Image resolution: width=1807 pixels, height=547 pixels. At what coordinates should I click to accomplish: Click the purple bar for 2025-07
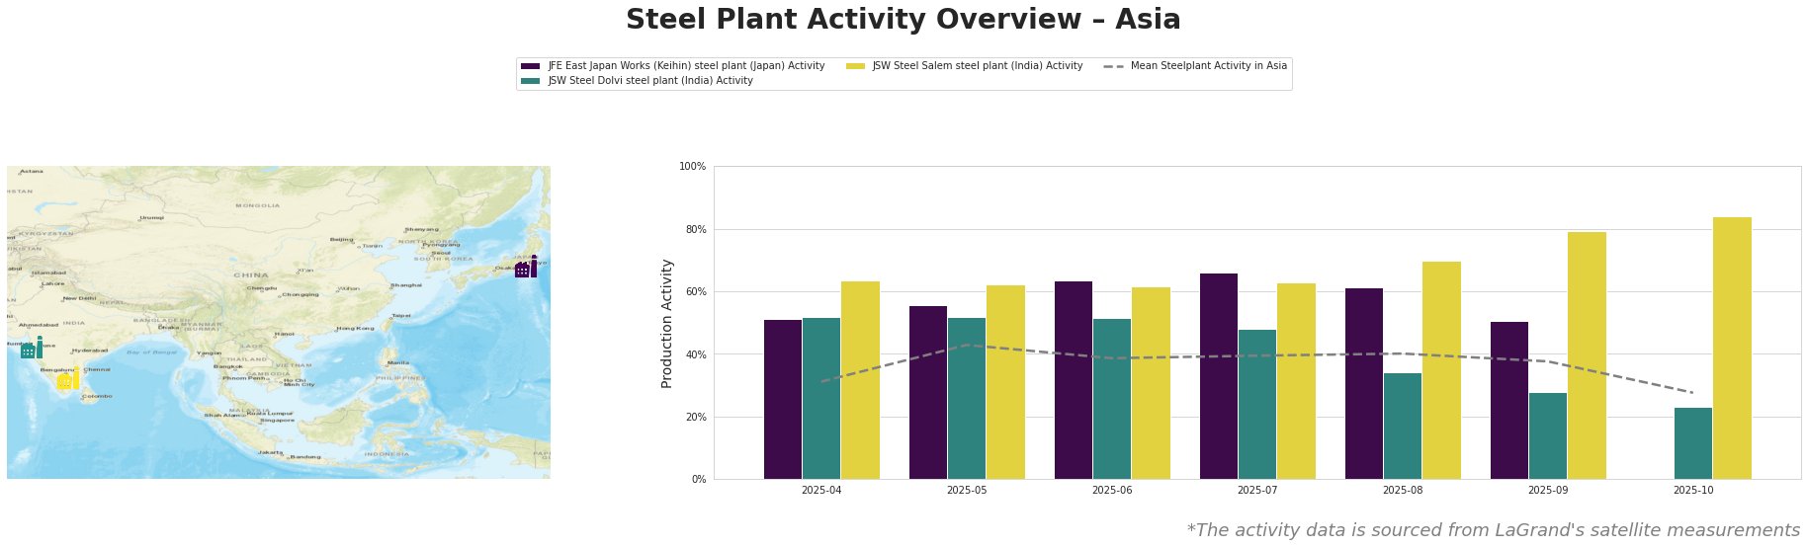(1218, 376)
